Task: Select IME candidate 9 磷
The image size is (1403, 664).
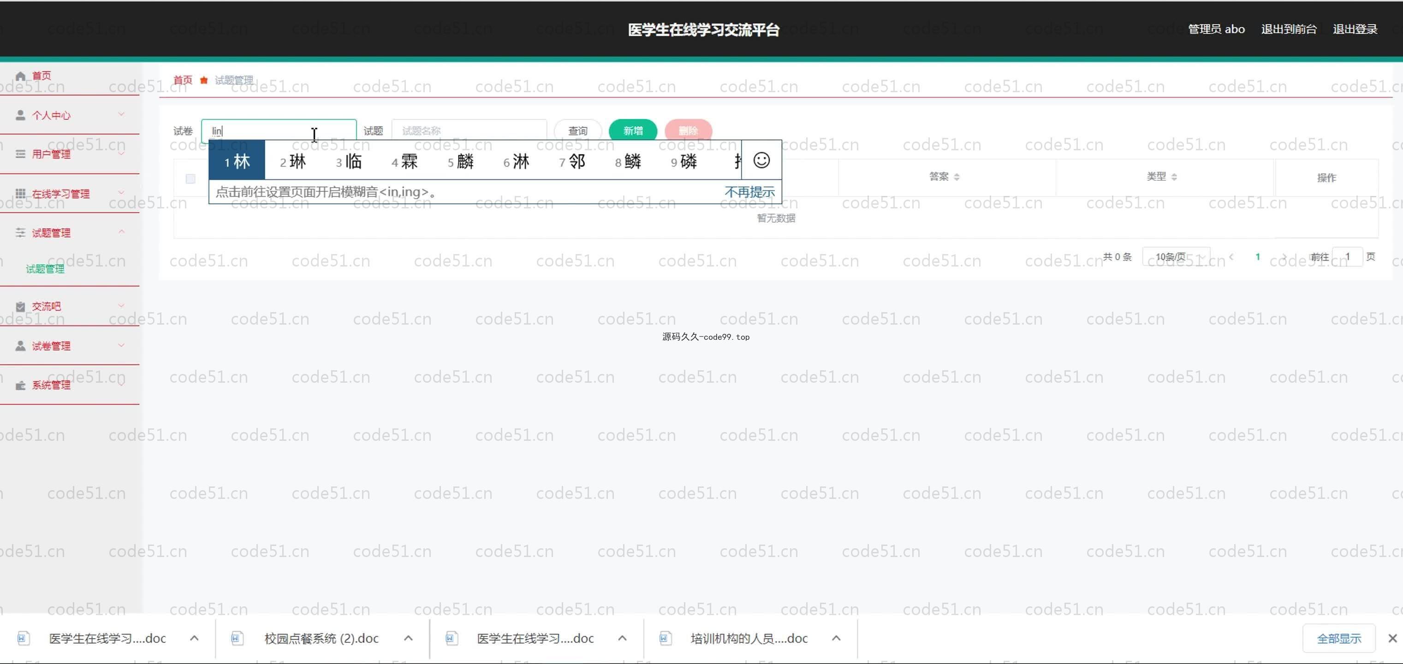Action: tap(684, 161)
